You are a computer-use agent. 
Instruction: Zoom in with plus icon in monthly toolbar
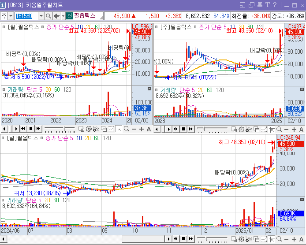[141, 129]
